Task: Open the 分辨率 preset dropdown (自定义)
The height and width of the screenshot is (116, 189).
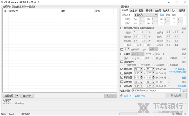Action: coord(138,54)
